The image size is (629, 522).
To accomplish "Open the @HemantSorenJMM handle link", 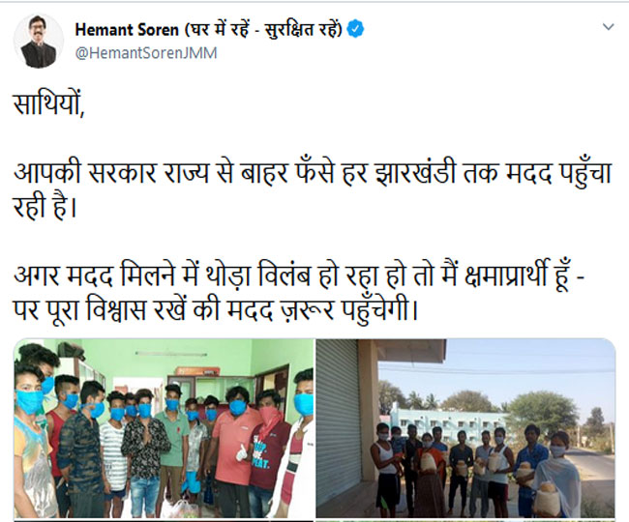I will [x=146, y=53].
